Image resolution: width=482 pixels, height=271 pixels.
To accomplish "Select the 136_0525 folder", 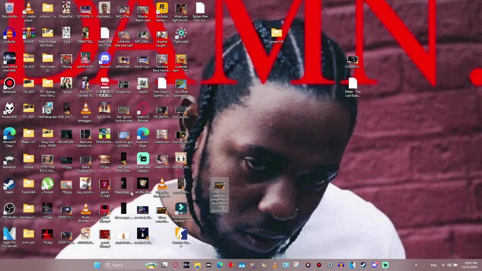I will click(x=29, y=61).
